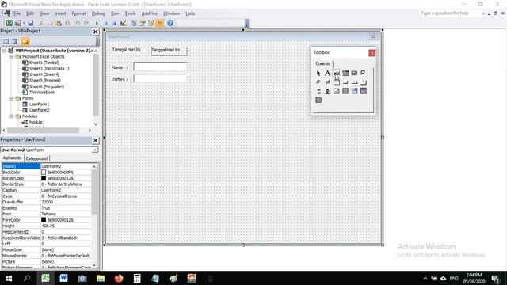Select the TextBox tool in Toolbox
The height and width of the screenshot is (285, 507).
337,74
